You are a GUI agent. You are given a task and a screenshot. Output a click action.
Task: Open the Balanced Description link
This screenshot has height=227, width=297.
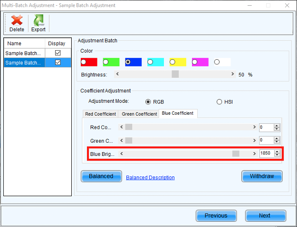click(x=150, y=177)
